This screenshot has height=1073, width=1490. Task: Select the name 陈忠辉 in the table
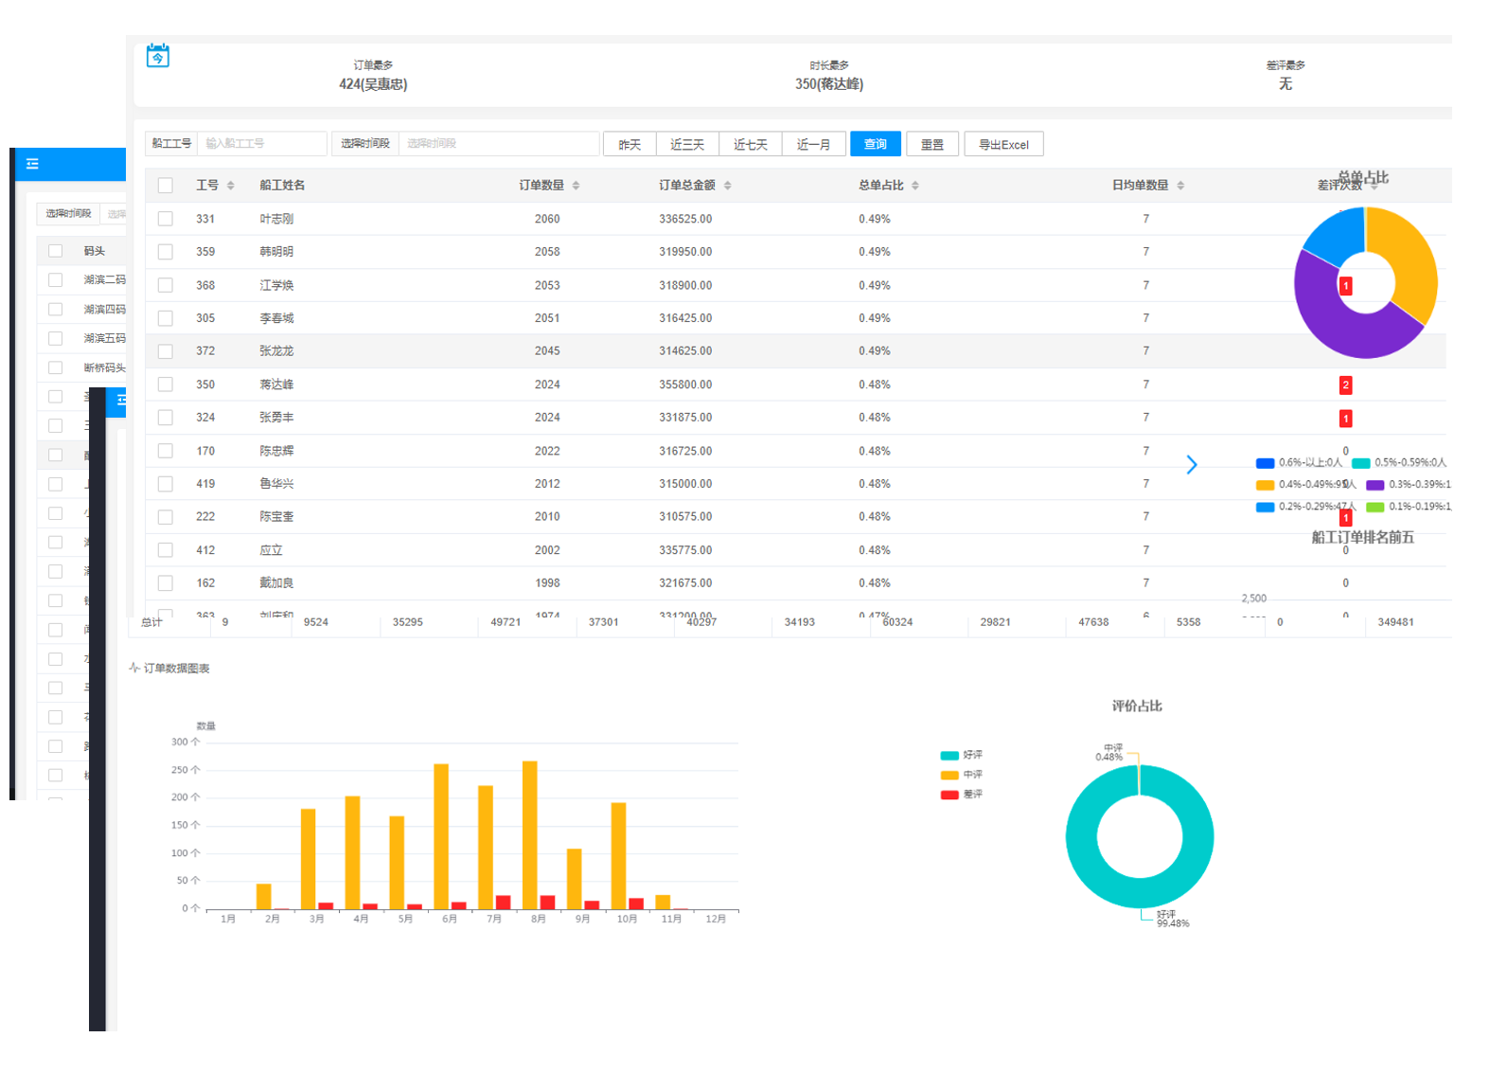click(276, 451)
